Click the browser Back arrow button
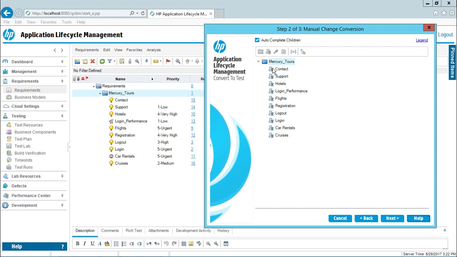The height and width of the screenshot is (257, 457). [7, 13]
